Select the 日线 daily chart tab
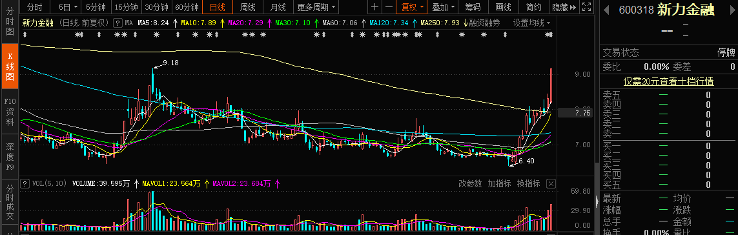The width and height of the screenshot is (738, 235). [217, 7]
